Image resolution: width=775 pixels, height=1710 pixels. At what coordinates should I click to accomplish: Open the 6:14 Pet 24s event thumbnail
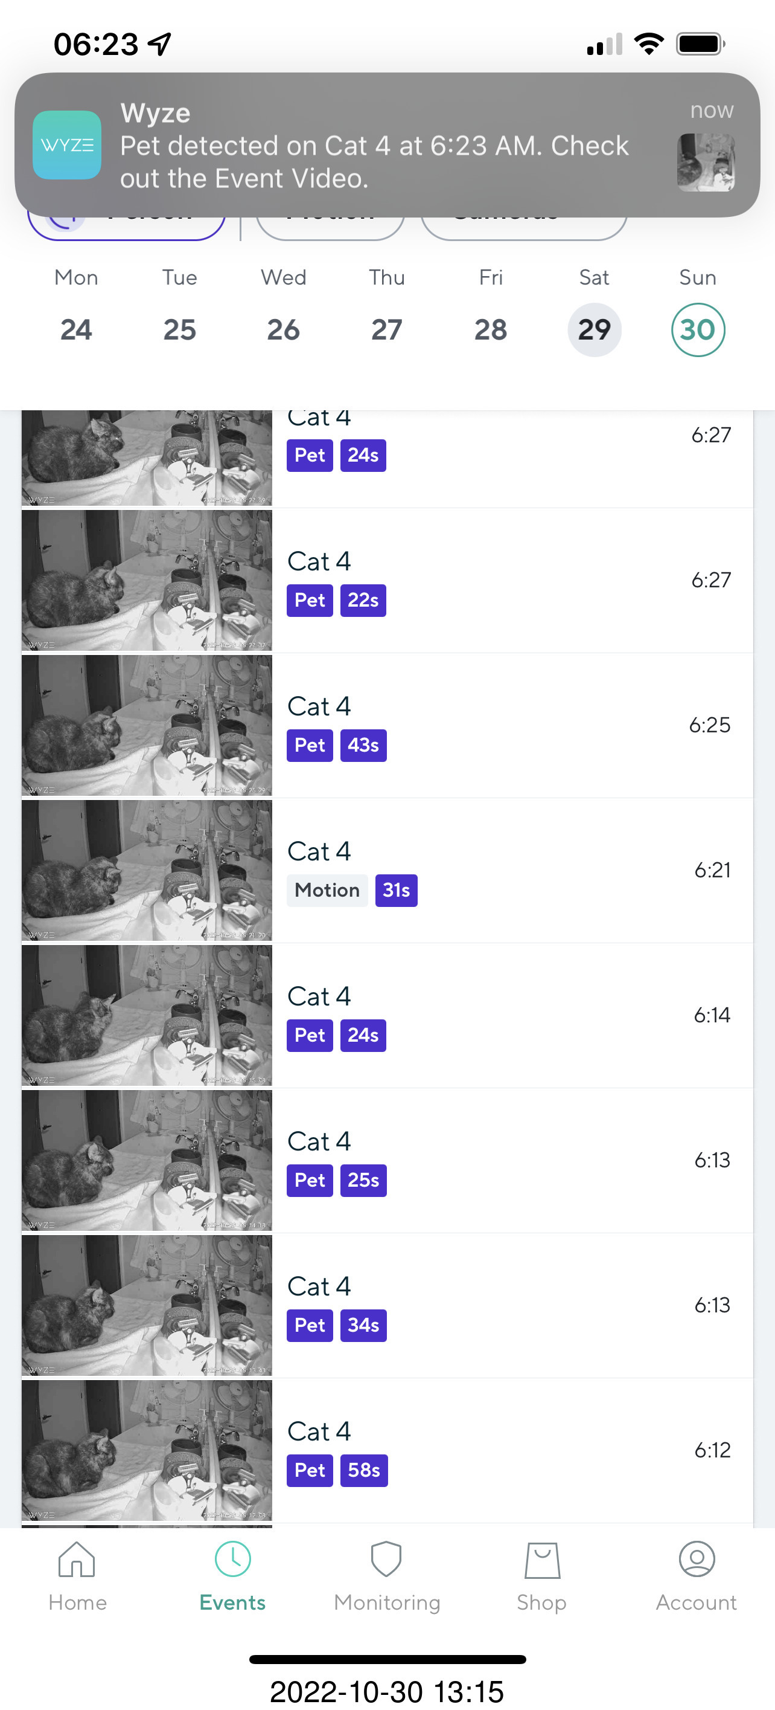point(147,1015)
